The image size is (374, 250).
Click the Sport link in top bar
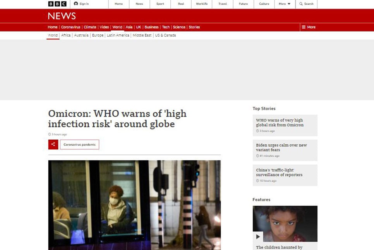point(160,4)
